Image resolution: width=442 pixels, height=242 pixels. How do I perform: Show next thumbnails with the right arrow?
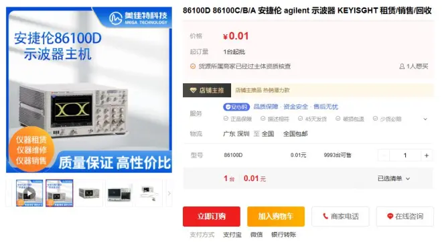tap(169, 193)
